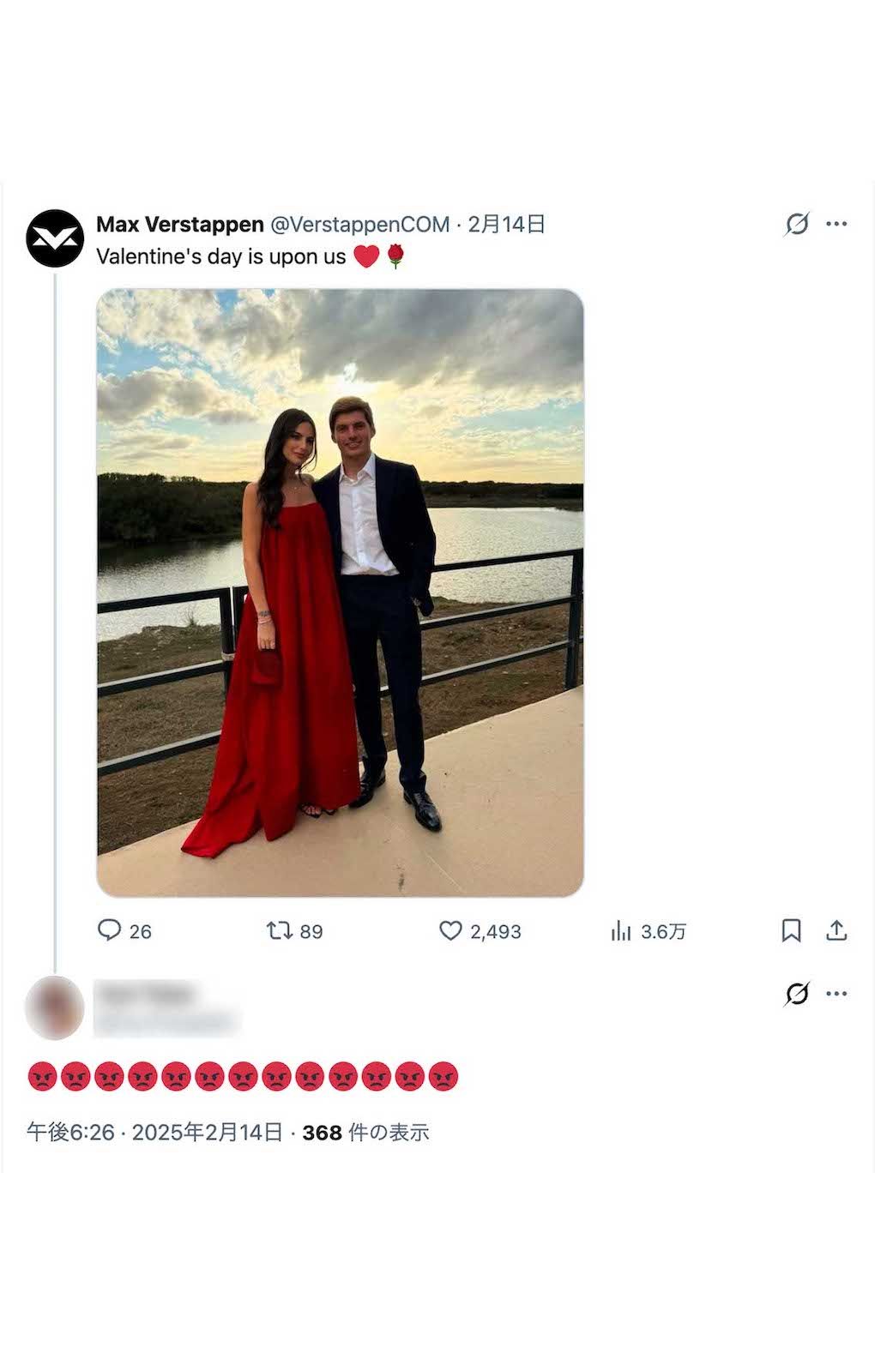Image resolution: width=875 pixels, height=1353 pixels.
Task: Bookmark the Max Verstappen tweet
Action: click(x=791, y=930)
